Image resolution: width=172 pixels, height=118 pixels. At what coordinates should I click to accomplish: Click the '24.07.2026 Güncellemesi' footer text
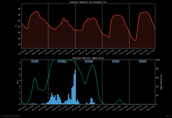click(11, 116)
